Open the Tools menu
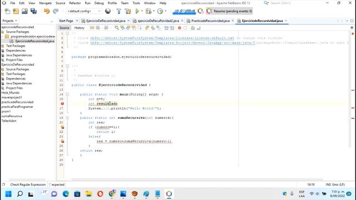Image resolution: width=356 pixels, height=200 pixels. tap(136, 3)
